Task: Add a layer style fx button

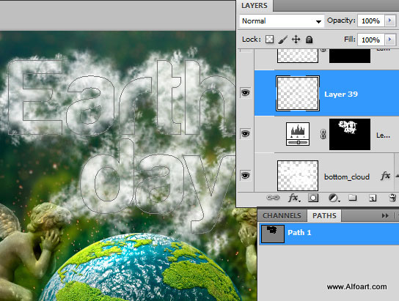Action: (x=294, y=198)
